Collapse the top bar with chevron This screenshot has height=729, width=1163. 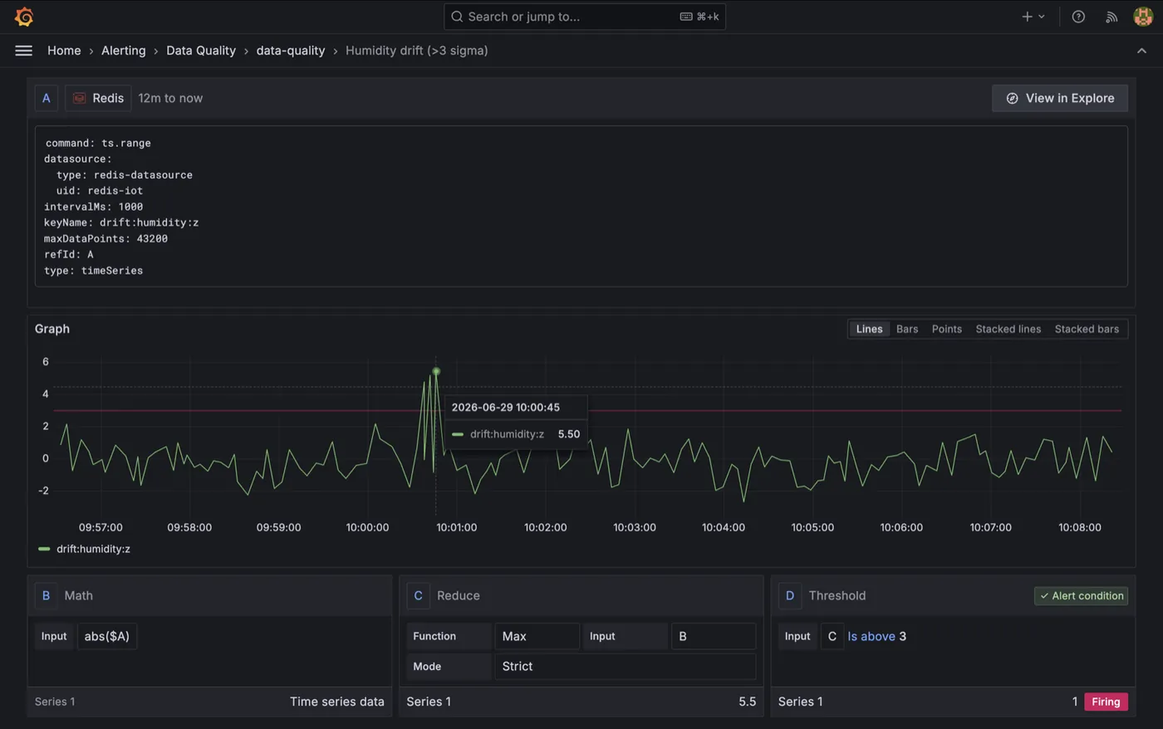click(x=1141, y=51)
